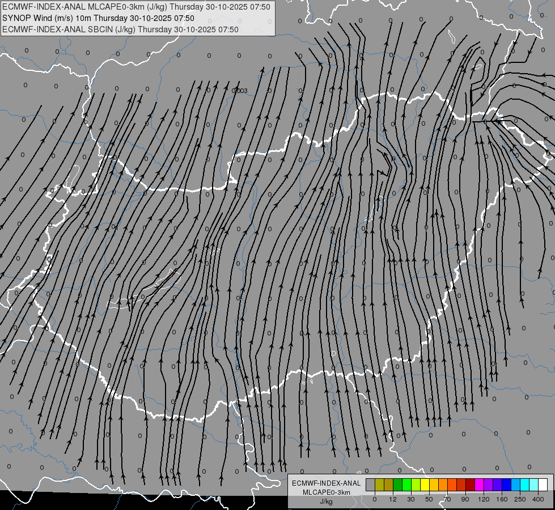Click the legend tick label 12
Viewport: 555px width, 510px height.
393,499
